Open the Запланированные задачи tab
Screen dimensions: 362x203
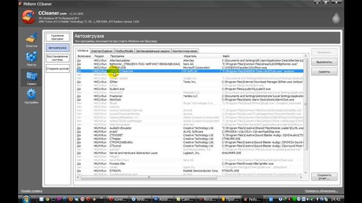click(153, 51)
